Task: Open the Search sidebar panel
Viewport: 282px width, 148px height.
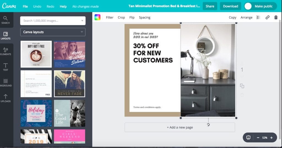Action: tap(6, 20)
